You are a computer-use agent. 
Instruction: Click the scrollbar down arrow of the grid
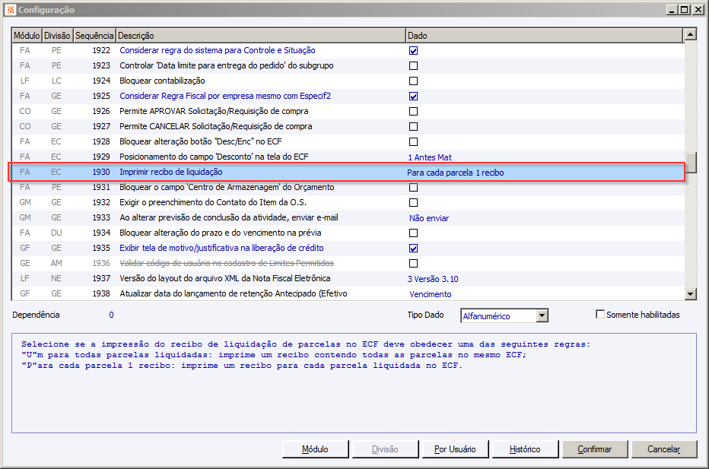coord(690,293)
